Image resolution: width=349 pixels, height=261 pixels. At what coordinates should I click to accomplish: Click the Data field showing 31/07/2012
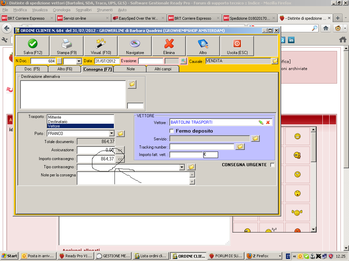pos(107,61)
